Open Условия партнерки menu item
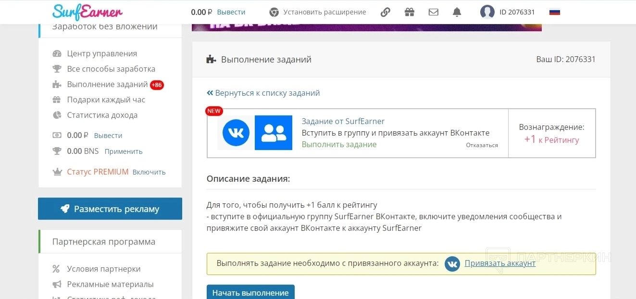 tap(104, 269)
